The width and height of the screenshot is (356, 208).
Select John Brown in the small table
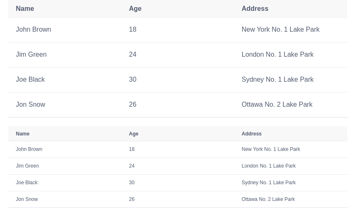tap(29, 149)
